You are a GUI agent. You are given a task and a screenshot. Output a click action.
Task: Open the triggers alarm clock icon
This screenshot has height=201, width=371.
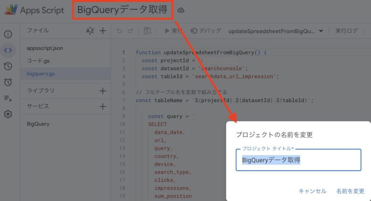click(x=8, y=82)
